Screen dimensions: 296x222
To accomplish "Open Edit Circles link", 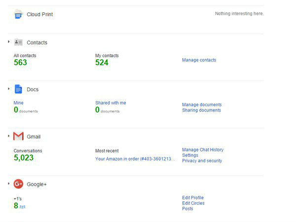I will pyautogui.click(x=193, y=203).
